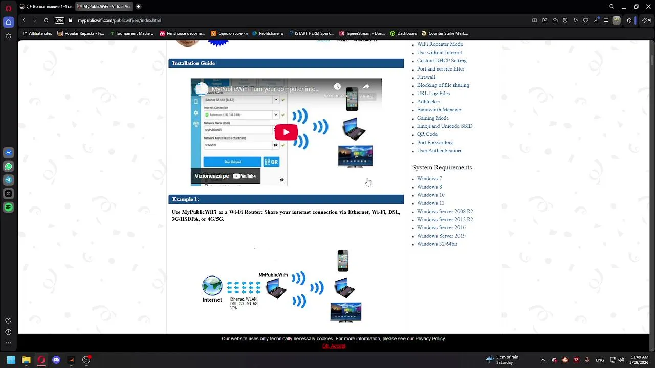Open Discord from the taskbar
Viewport: 655px width, 368px height.
[56, 360]
